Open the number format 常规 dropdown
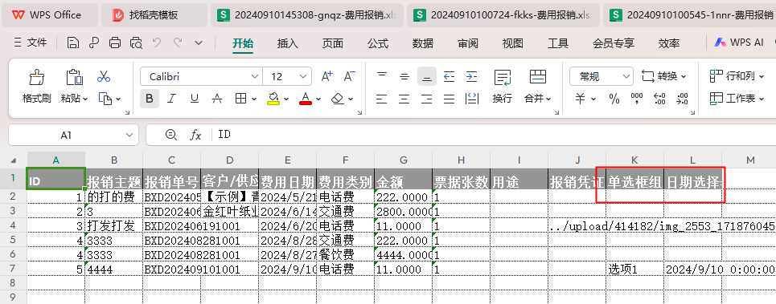Viewport: 776px width, 304px height. [626, 76]
